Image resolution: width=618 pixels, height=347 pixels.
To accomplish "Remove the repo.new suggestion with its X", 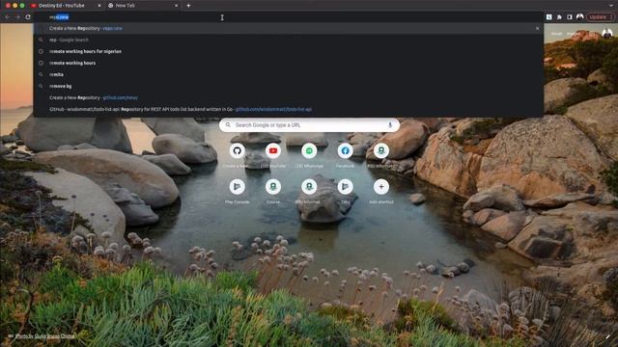I will 537,28.
